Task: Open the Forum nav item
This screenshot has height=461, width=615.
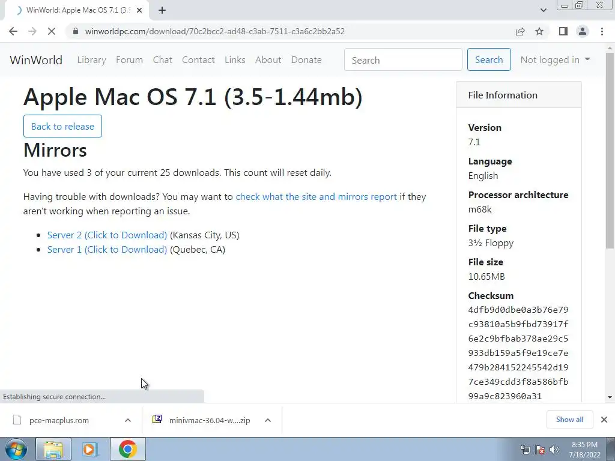Action: [x=130, y=60]
